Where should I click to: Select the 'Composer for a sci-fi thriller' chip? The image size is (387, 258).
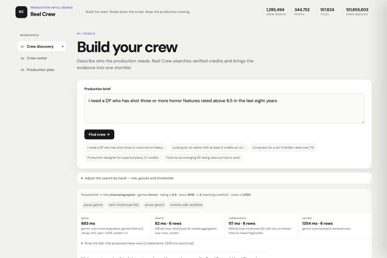(x=283, y=147)
